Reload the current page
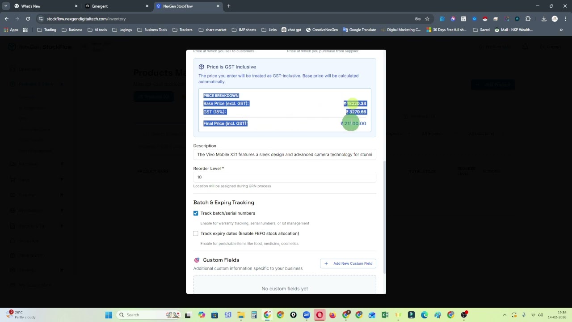The height and width of the screenshot is (322, 572). point(28,19)
